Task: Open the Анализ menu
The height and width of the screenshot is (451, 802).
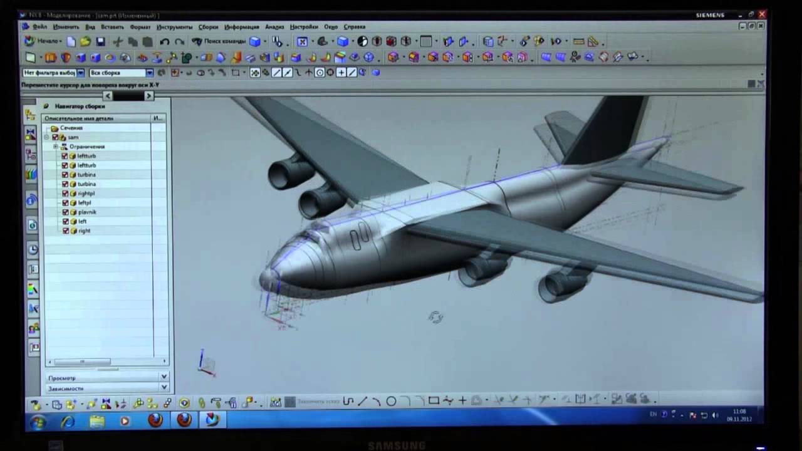Action: [x=274, y=27]
